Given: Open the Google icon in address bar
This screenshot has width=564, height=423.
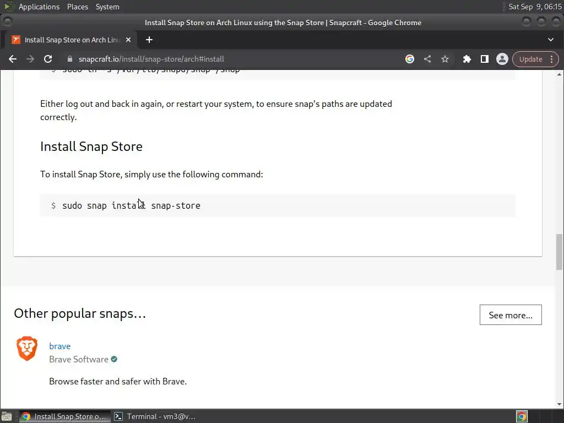Looking at the screenshot, I should point(410,59).
